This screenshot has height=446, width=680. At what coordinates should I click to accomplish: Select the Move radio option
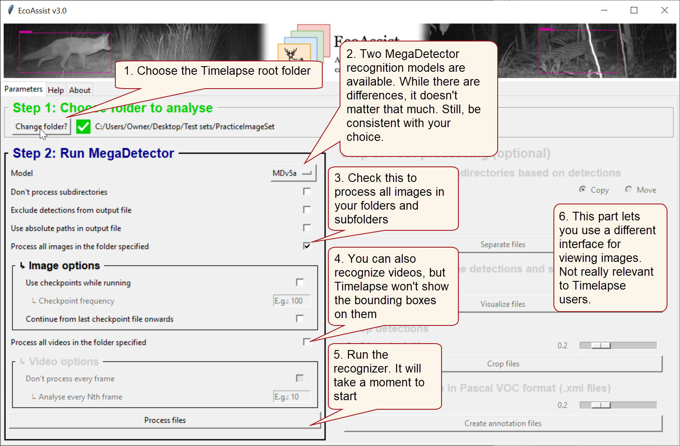[641, 190]
